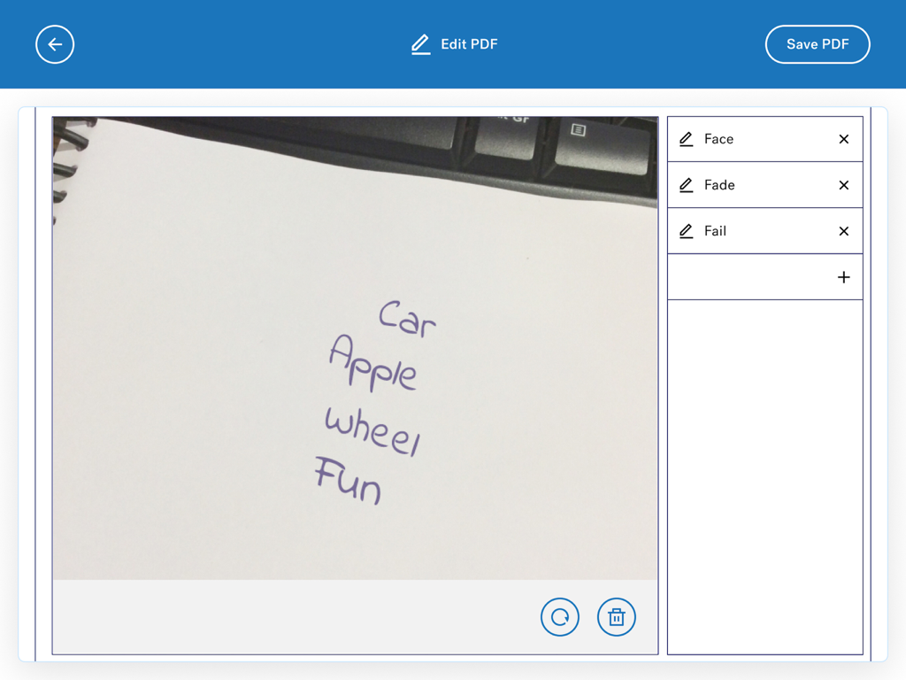The height and width of the screenshot is (680, 906).
Task: Remove the Face entry with its X
Action: tap(844, 139)
